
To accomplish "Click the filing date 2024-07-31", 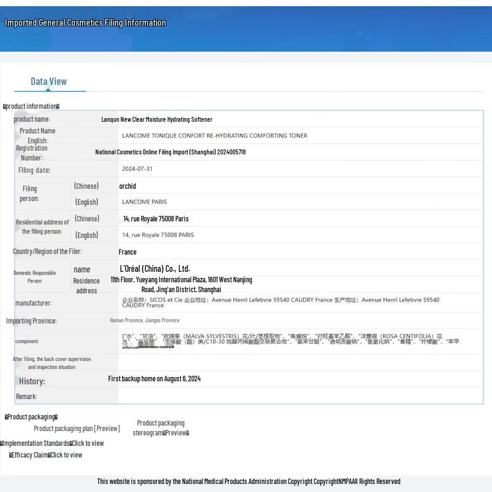I will 137,169.
